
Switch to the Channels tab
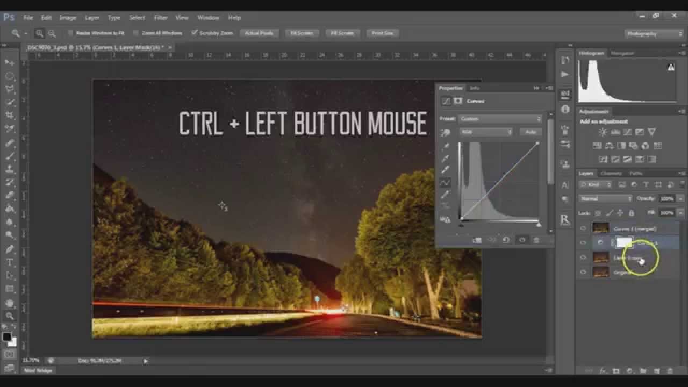tap(611, 174)
